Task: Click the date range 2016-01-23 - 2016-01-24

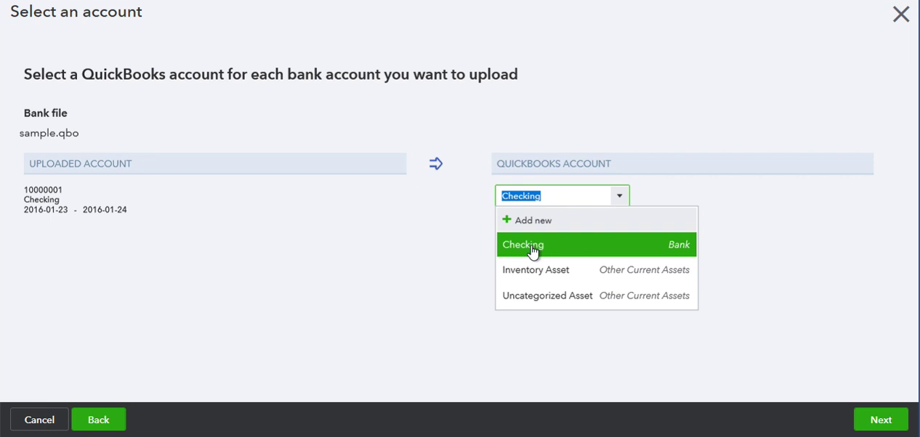Action: (x=76, y=210)
